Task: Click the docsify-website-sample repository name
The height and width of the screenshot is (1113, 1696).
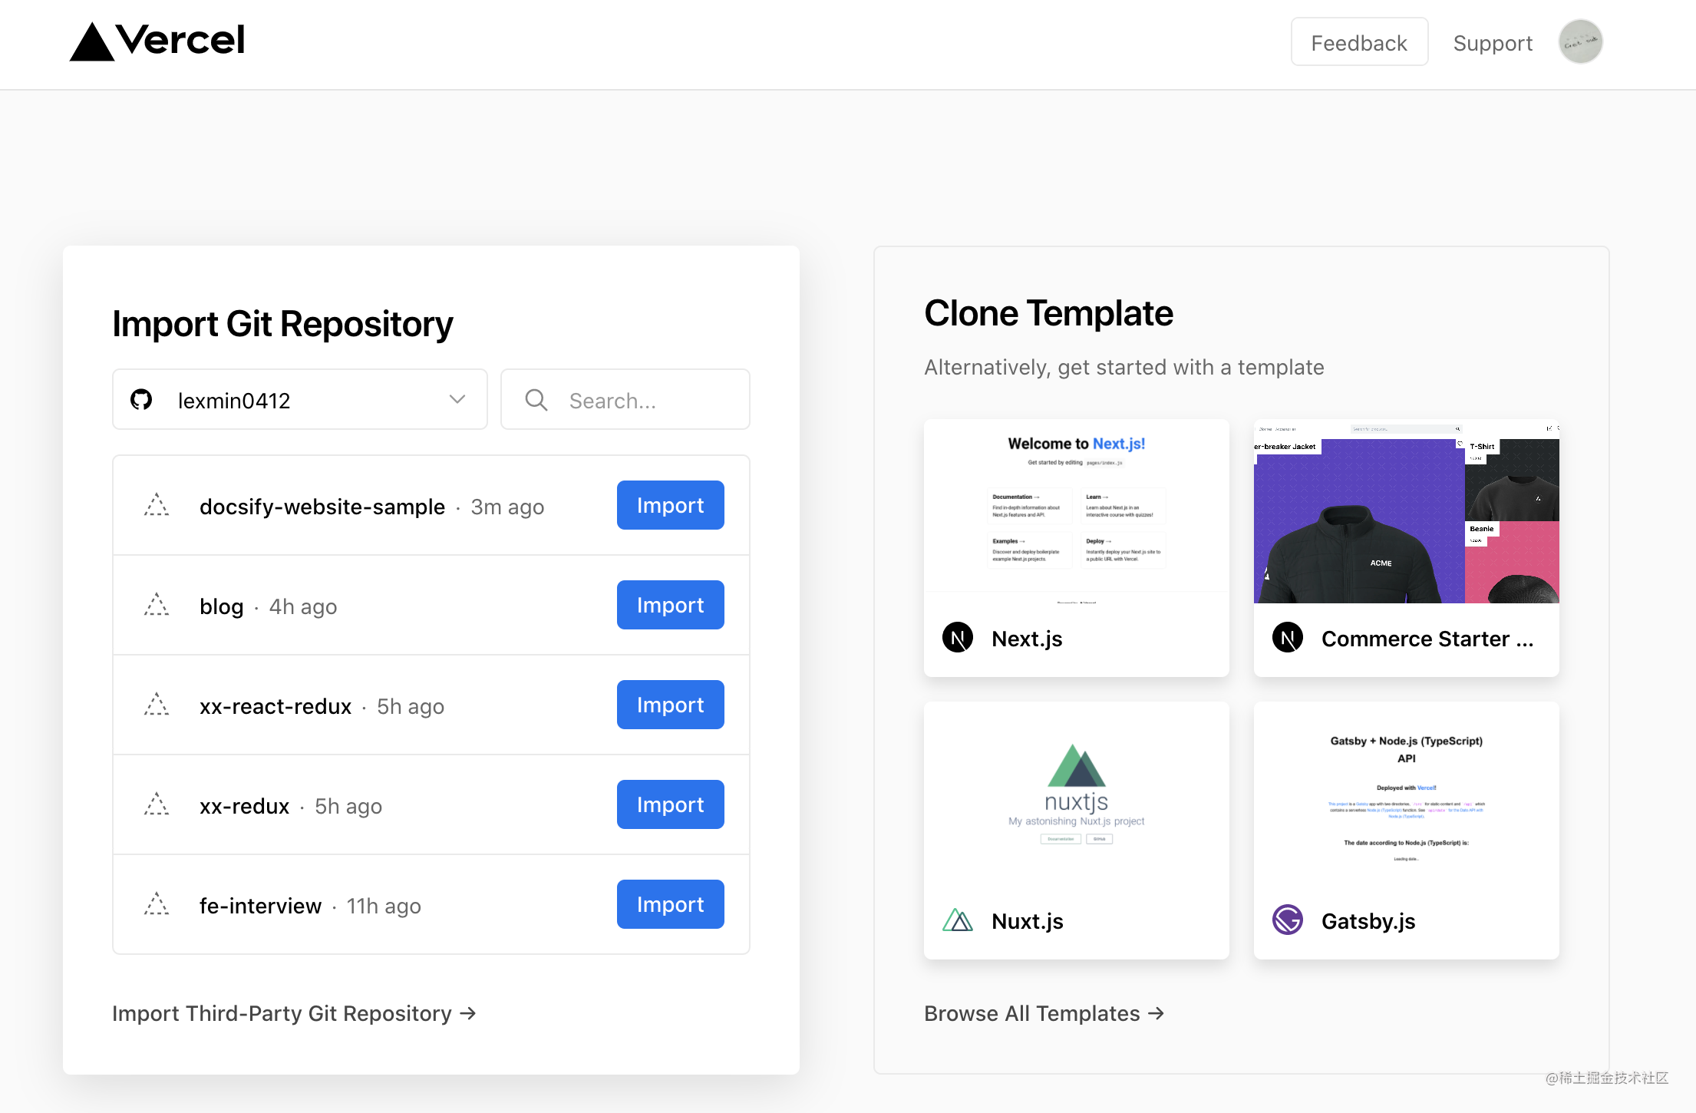Action: 322,507
